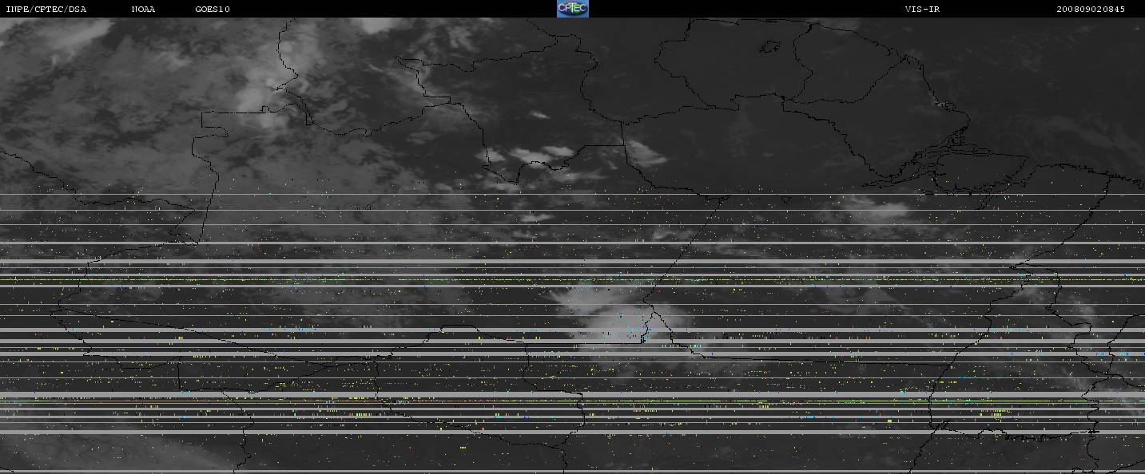Select the INPE/CPTEC/DSA header text
Screen dimensions: 1145x474
46,10
